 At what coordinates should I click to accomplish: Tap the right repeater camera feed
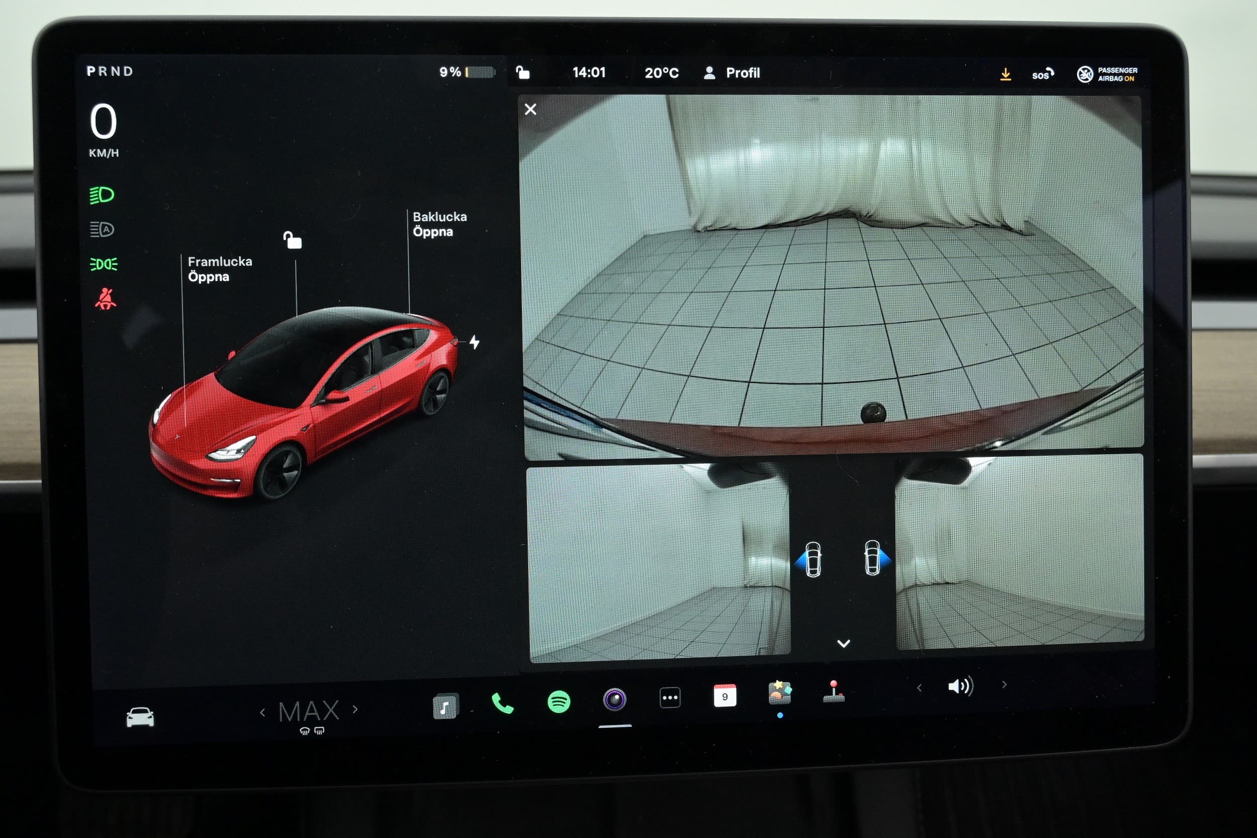point(1020,552)
